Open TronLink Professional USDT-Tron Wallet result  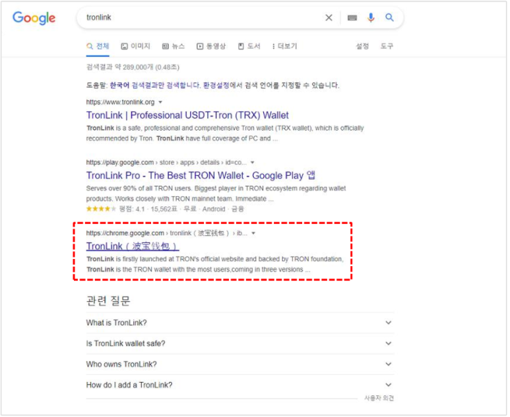187,115
